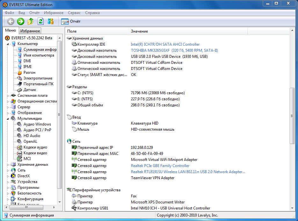Open the Сервис menu
Screen dimensions: 298x221
tap(74, 13)
